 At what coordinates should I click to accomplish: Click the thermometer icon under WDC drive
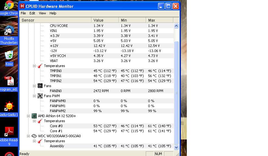click(x=40, y=141)
